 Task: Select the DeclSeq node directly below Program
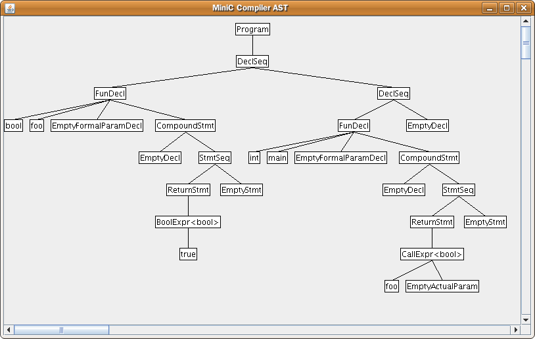click(253, 62)
